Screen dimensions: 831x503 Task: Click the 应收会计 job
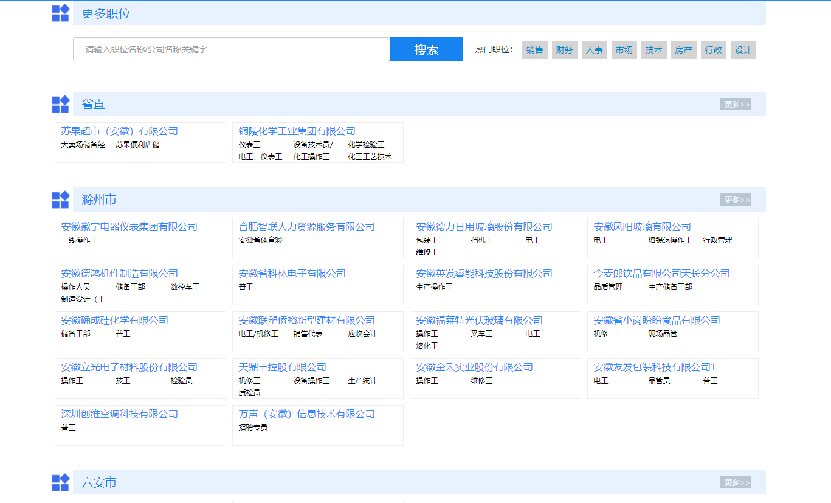point(362,334)
